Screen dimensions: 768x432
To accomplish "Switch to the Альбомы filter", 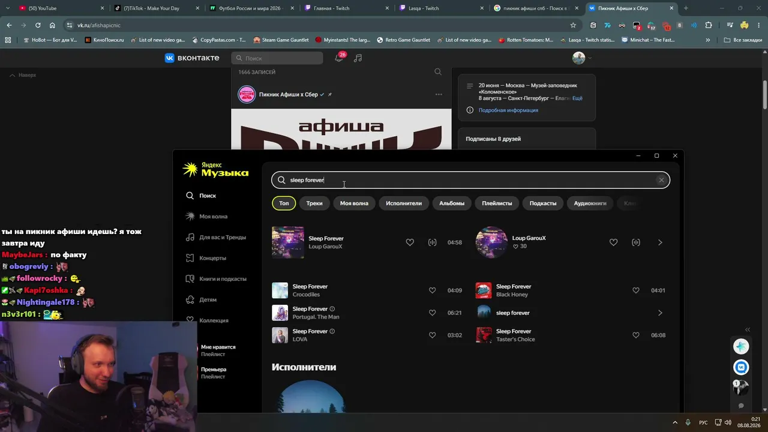I will (x=452, y=203).
